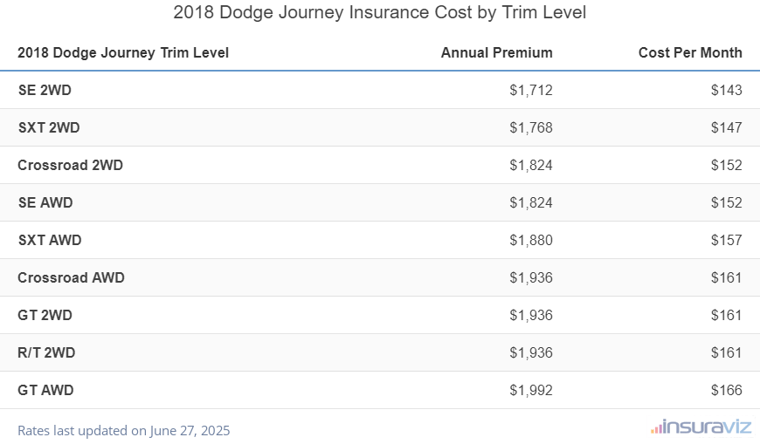760x444 pixels.
Task: Select the 'R/T 2WD' trim row label
Action: point(46,352)
